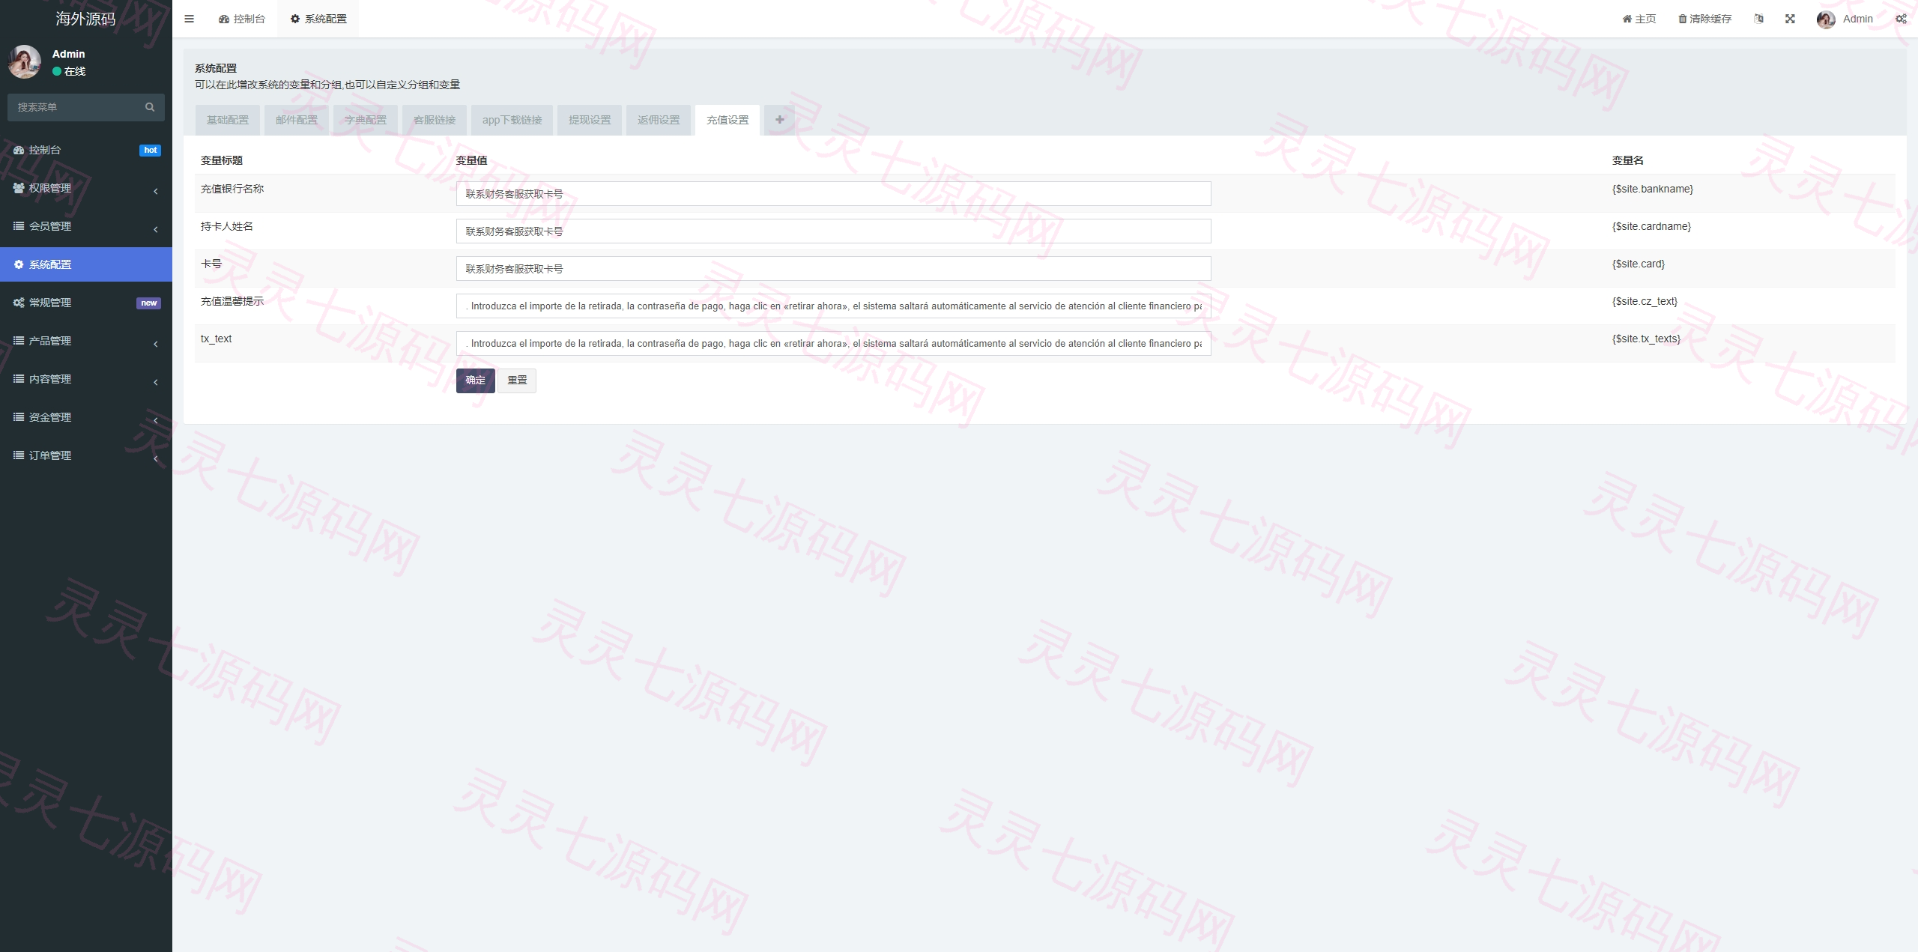
Task: Focus the 持卡人姓名 input field
Action: pos(833,231)
